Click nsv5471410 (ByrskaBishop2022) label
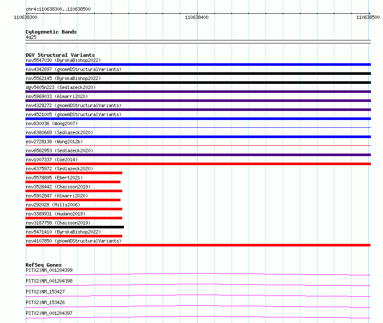Screen dimensions: 383x323 (63, 232)
